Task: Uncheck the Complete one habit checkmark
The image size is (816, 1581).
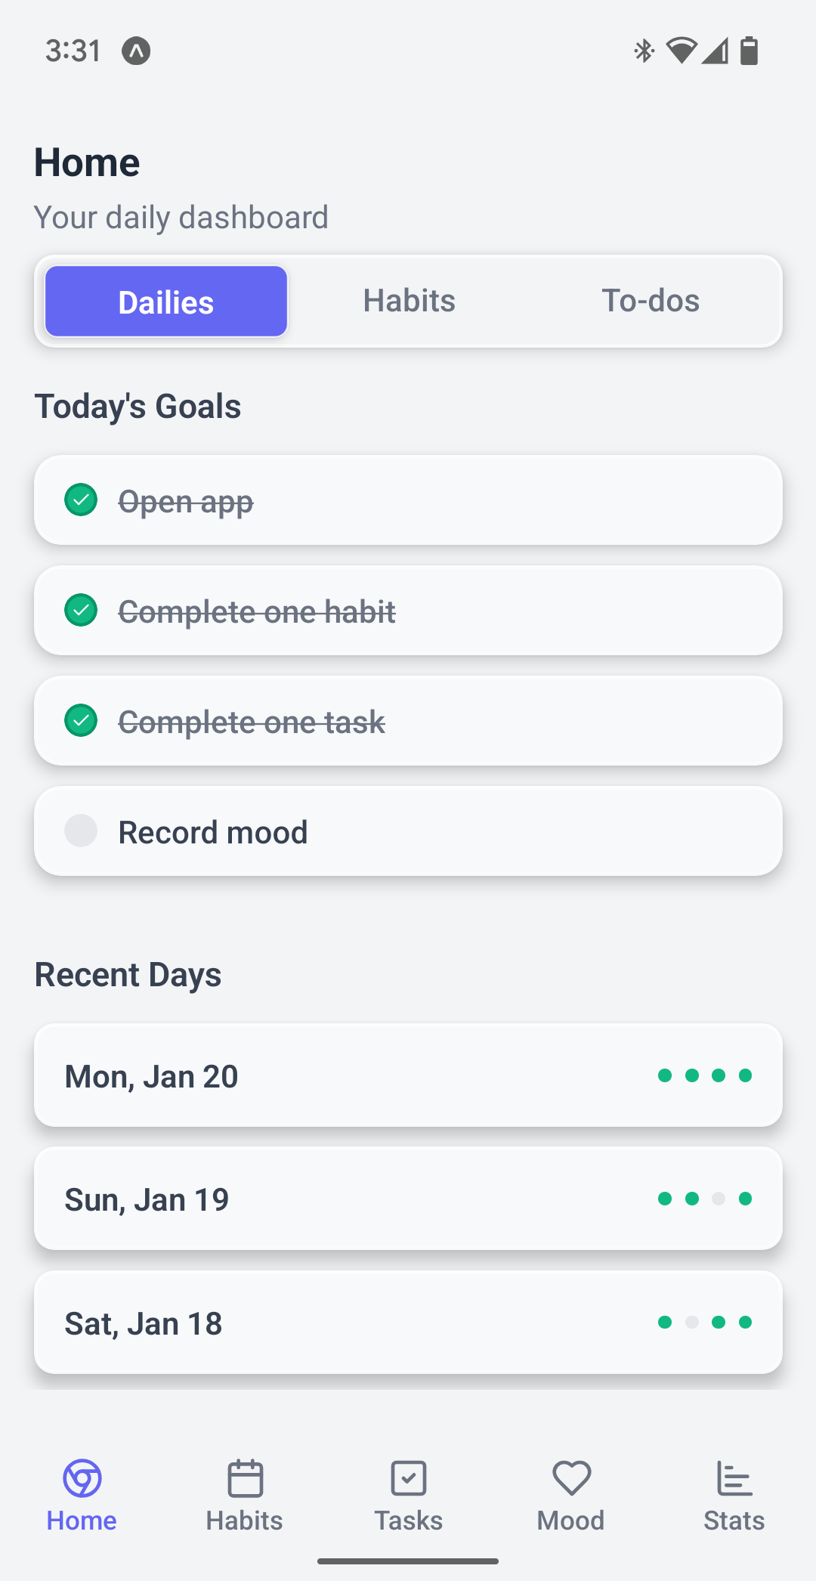Action: click(x=81, y=610)
